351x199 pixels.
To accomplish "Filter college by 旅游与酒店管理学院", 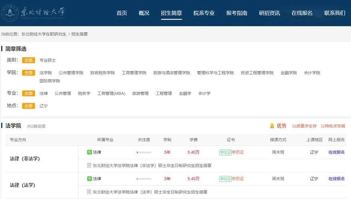I will click(x=172, y=73).
